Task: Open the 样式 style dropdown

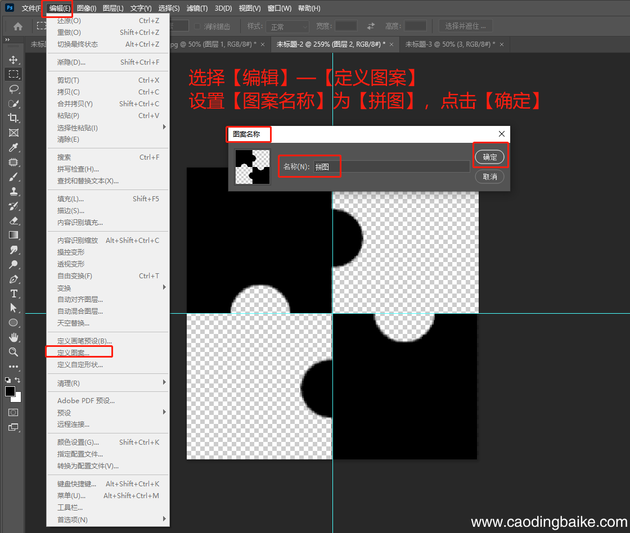Action: pyautogui.click(x=287, y=26)
